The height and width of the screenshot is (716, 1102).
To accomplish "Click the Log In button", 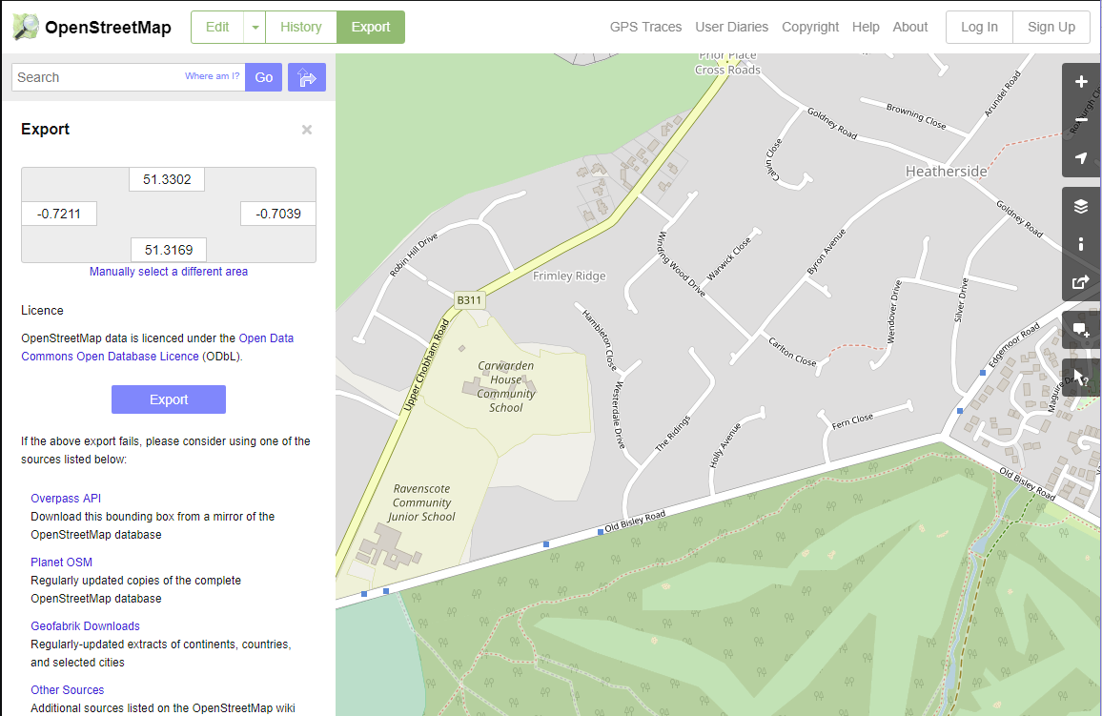I will point(979,28).
